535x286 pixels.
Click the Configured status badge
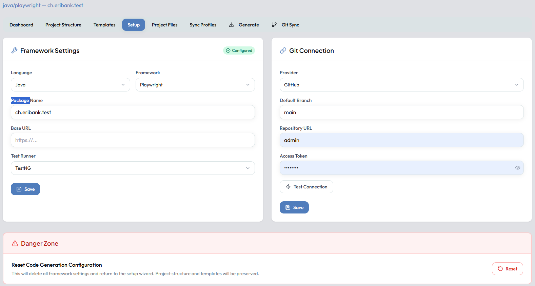(x=239, y=50)
